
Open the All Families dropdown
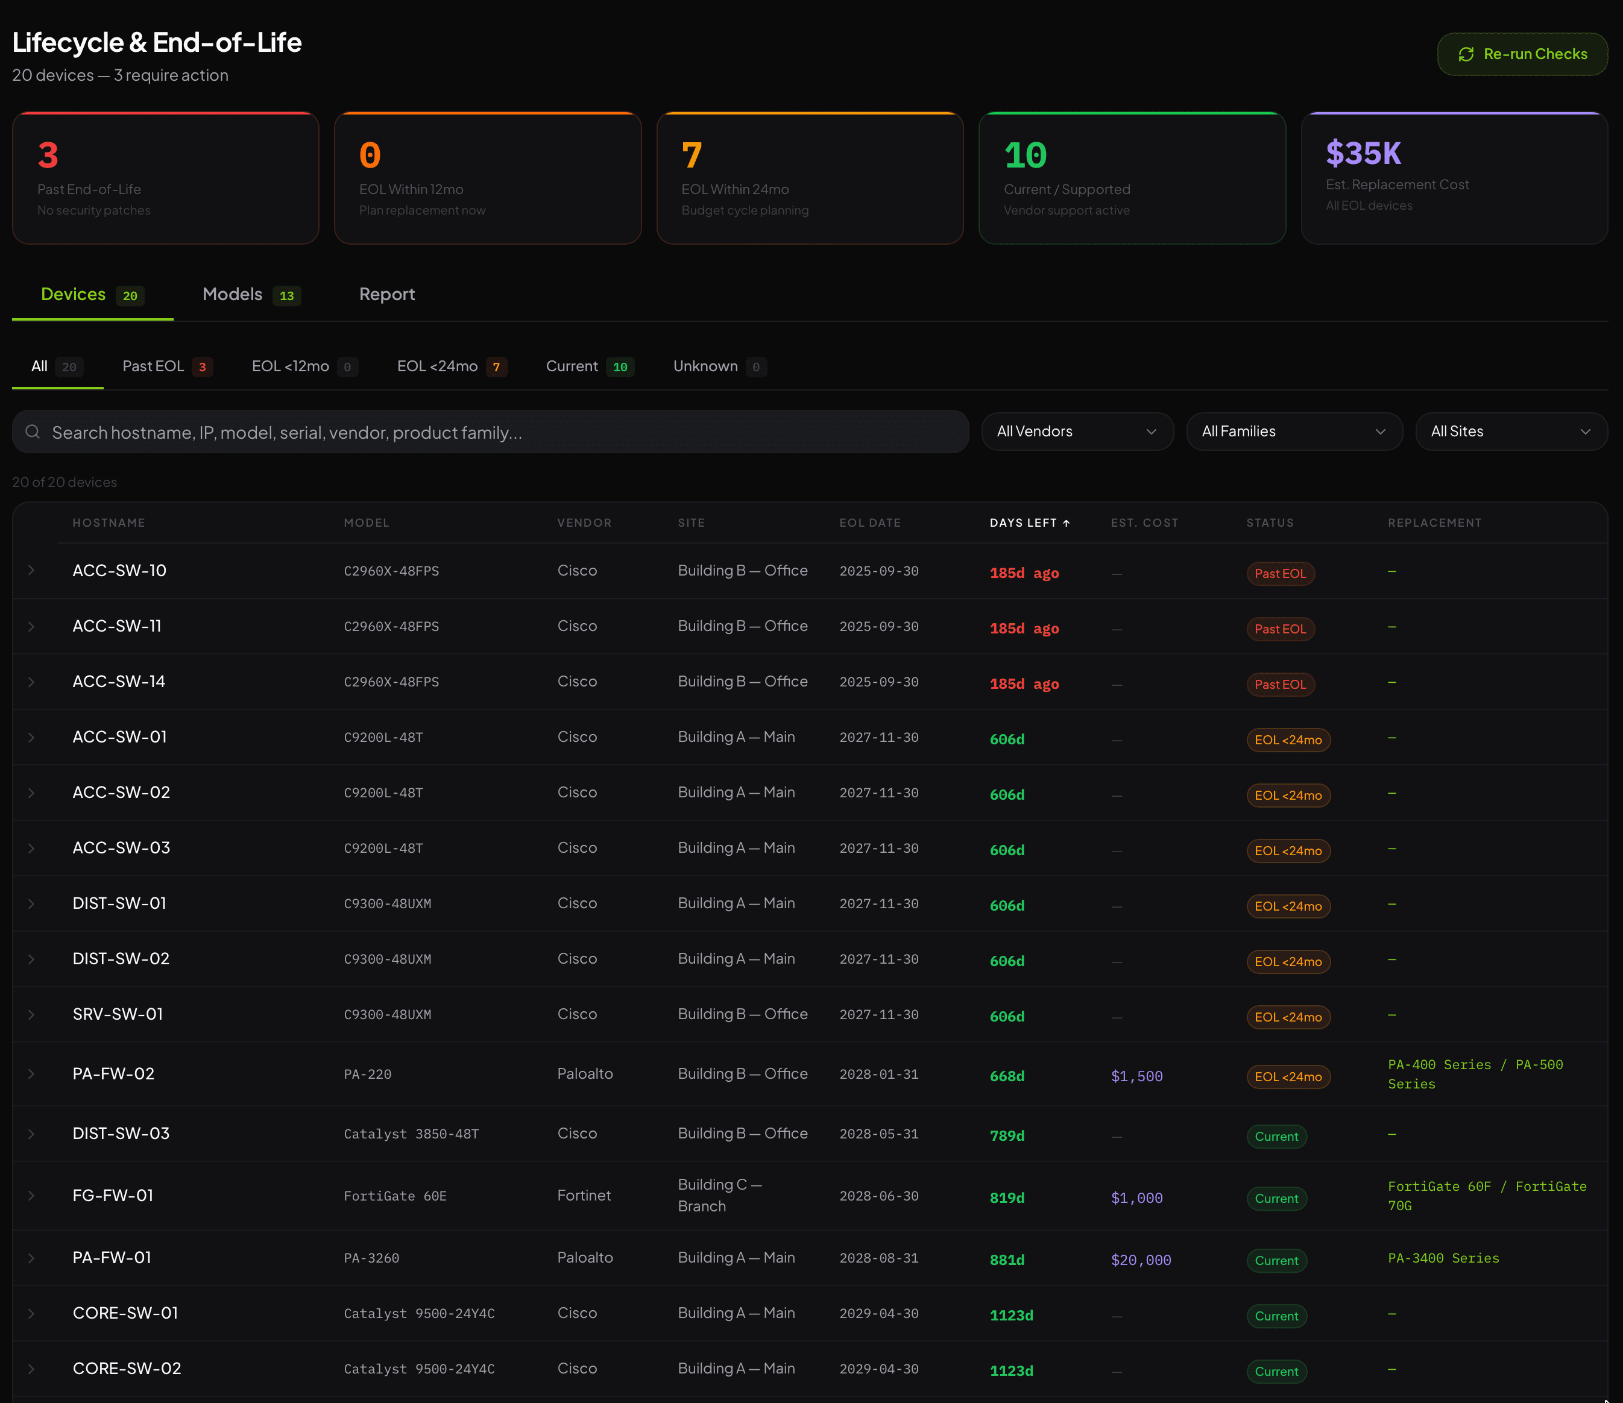pyautogui.click(x=1294, y=432)
